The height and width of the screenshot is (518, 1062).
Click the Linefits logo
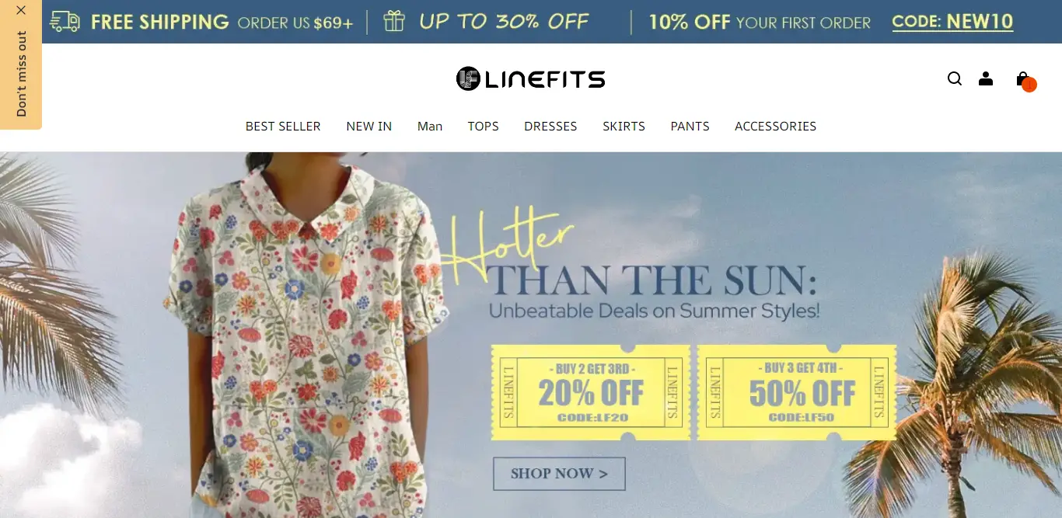point(531,78)
